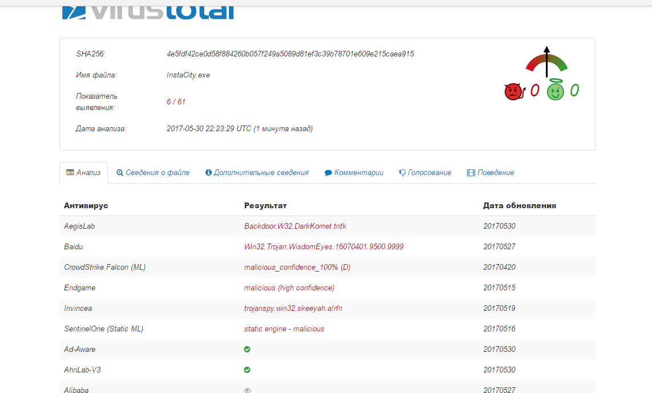Open the Сведения о файле tab
Screen dimensions: 652x393
pos(153,173)
